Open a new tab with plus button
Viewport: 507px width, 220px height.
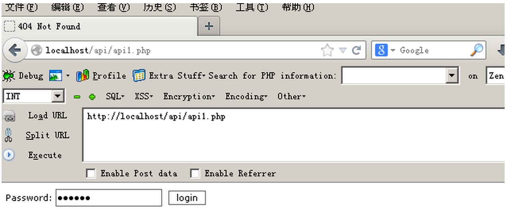[x=209, y=27]
